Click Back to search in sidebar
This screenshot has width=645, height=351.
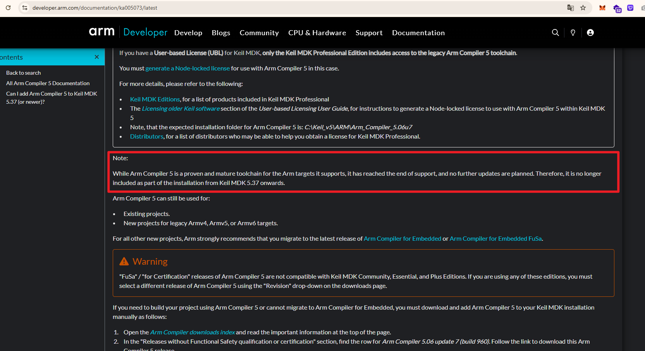(23, 73)
